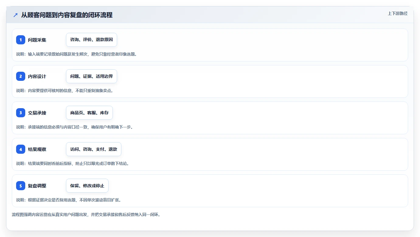Click the 上下游路径 label
Viewport: 420px width, 237px height.
coord(397,13)
